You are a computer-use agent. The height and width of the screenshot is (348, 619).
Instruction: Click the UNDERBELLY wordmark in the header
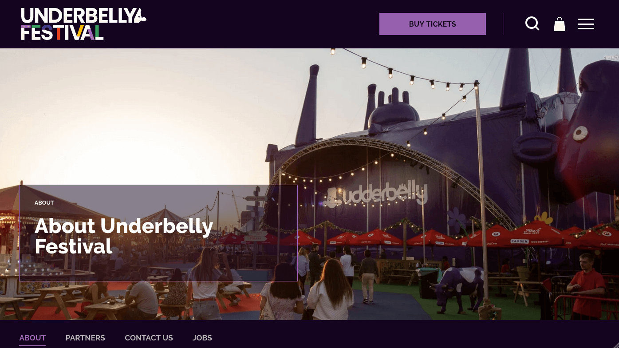tap(78, 16)
